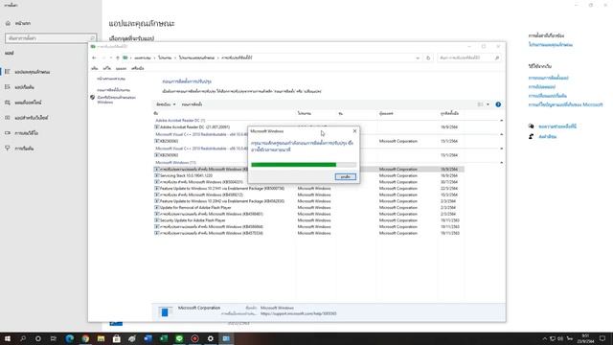Image resolution: width=613 pixels, height=345 pixels.
Task: Click Cancel button in Microsoft Windows dialog
Action: coord(345,176)
